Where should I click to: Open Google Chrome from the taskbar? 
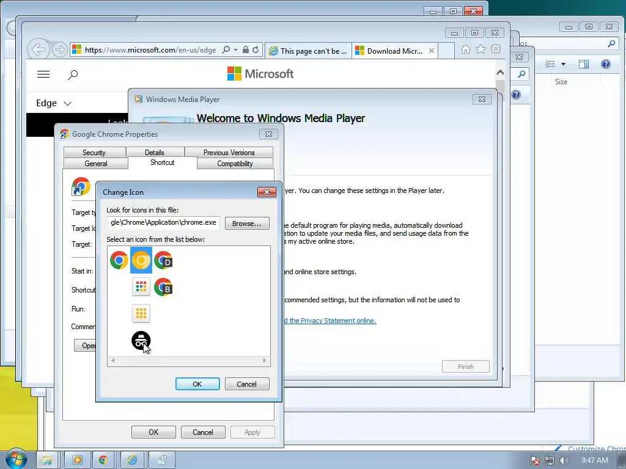coord(103,460)
